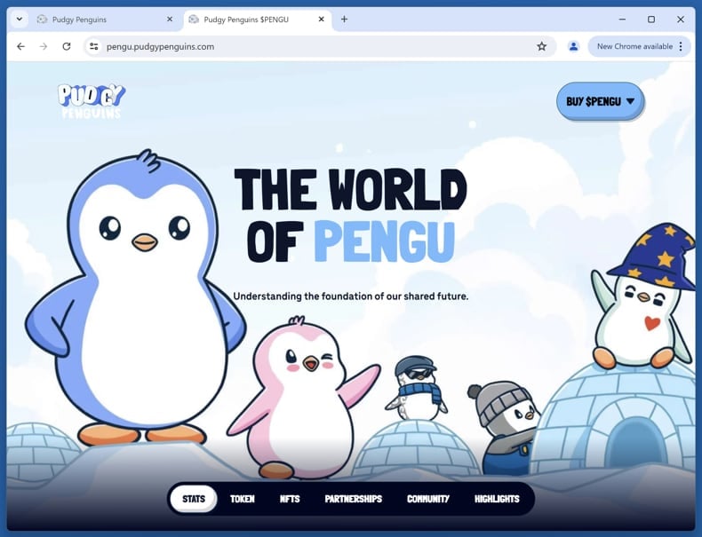View the HIGHLIGHTS section
This screenshot has width=702, height=537.
coord(497,499)
